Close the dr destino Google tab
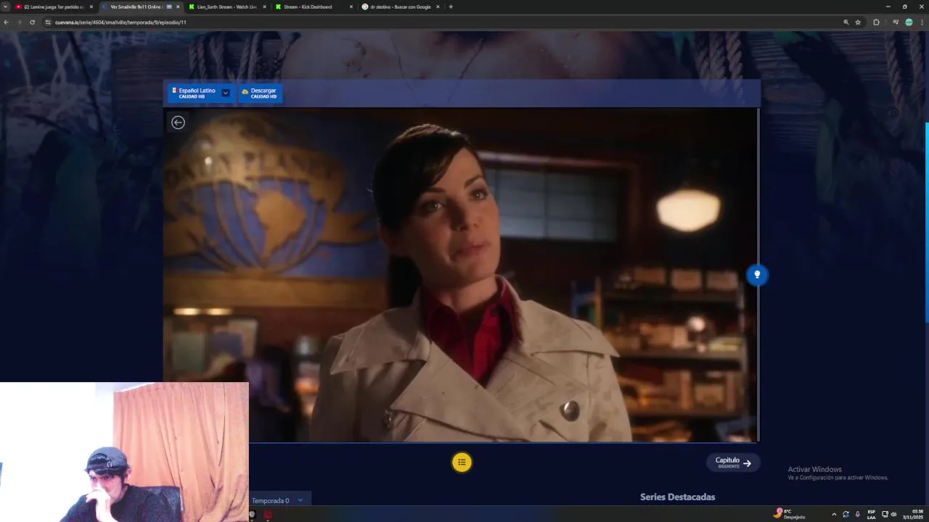The height and width of the screenshot is (522, 929). [438, 7]
